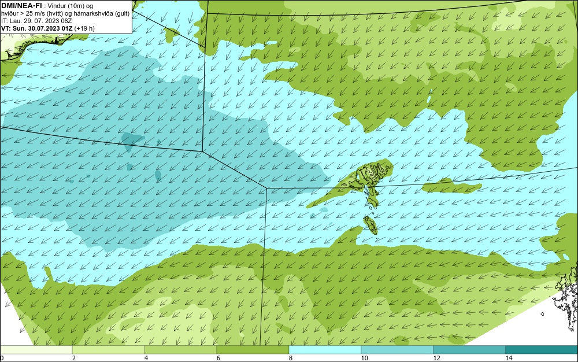Click the legend label '6'
Image resolution: width=578 pixels, height=362 pixels.
[x=218, y=358]
